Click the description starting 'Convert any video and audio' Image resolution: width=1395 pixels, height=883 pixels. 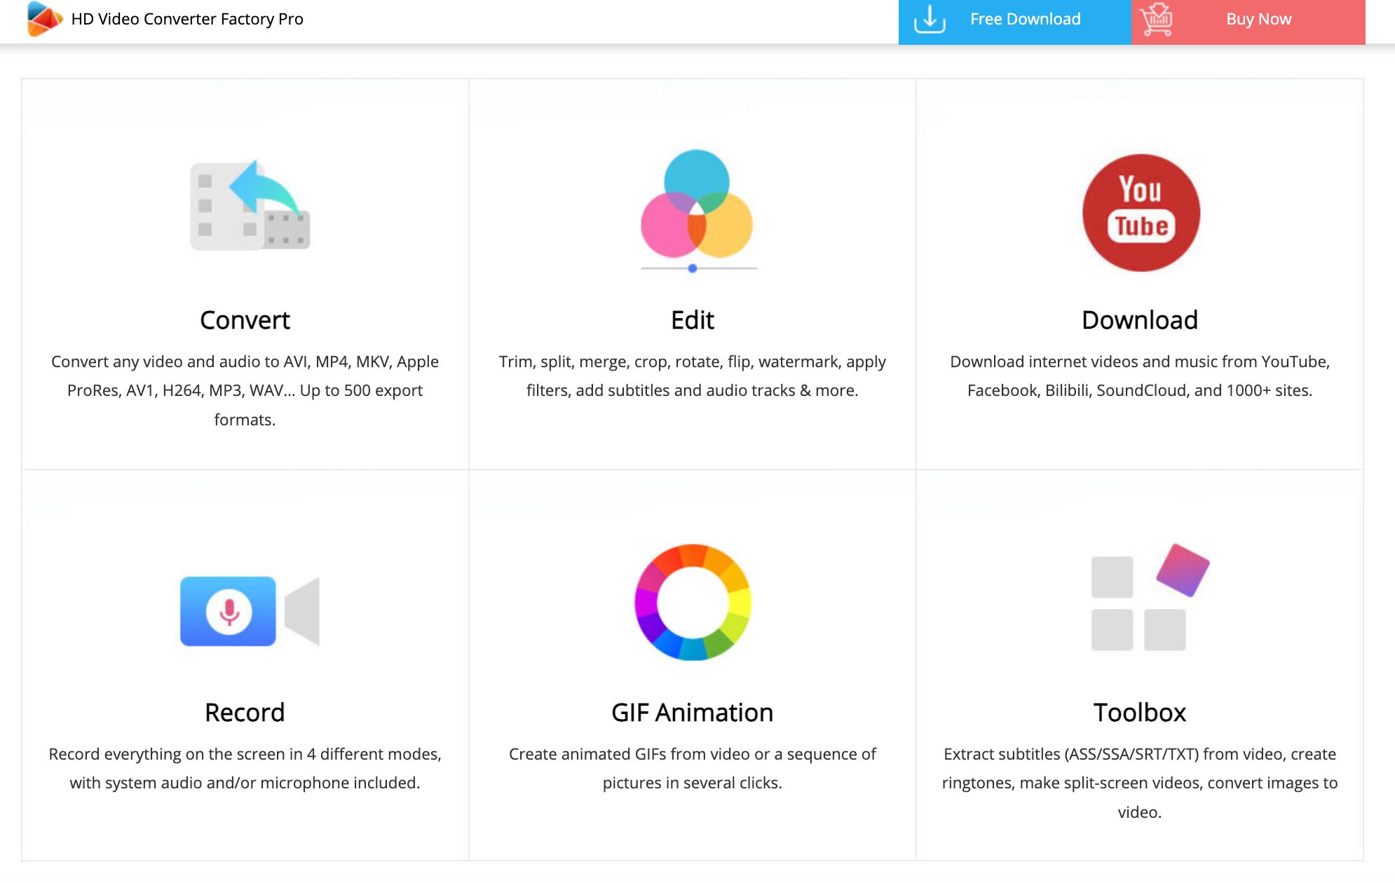[x=245, y=390]
